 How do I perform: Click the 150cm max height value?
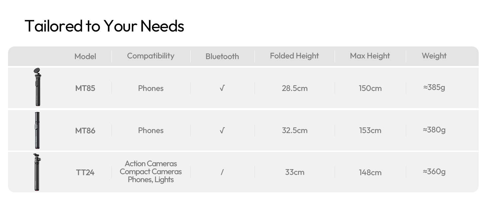370,88
